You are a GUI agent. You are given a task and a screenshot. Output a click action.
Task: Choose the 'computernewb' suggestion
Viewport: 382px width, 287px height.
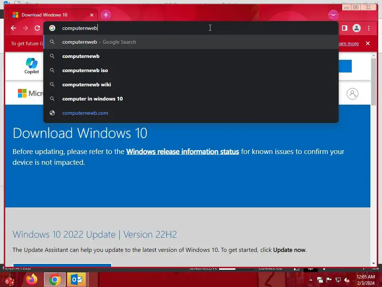pyautogui.click(x=191, y=56)
